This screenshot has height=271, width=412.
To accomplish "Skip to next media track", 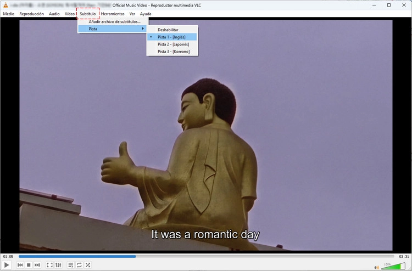I will tap(37, 265).
